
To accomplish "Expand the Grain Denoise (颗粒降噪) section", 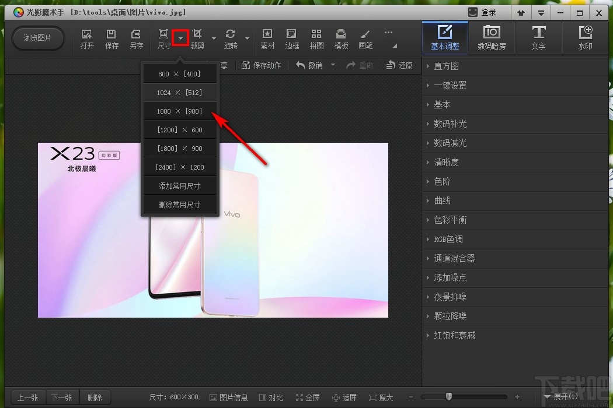I will 516,316.
